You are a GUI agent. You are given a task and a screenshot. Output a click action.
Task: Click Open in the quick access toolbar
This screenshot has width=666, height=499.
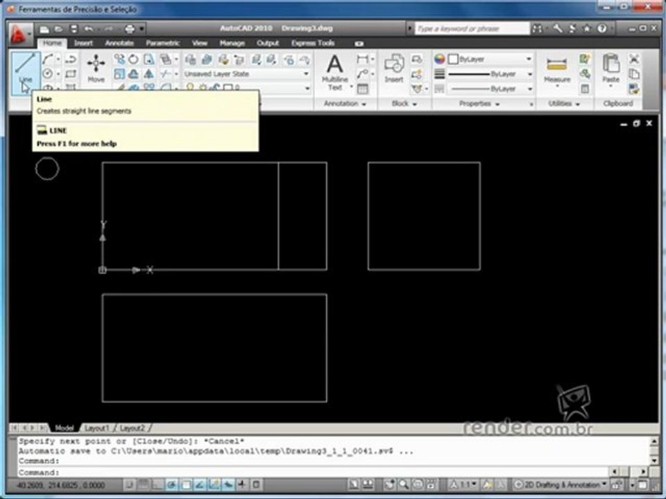click(x=58, y=29)
